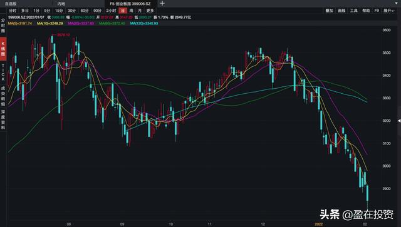
Task: Click the 2900 price axis label
Action: coord(387,188)
